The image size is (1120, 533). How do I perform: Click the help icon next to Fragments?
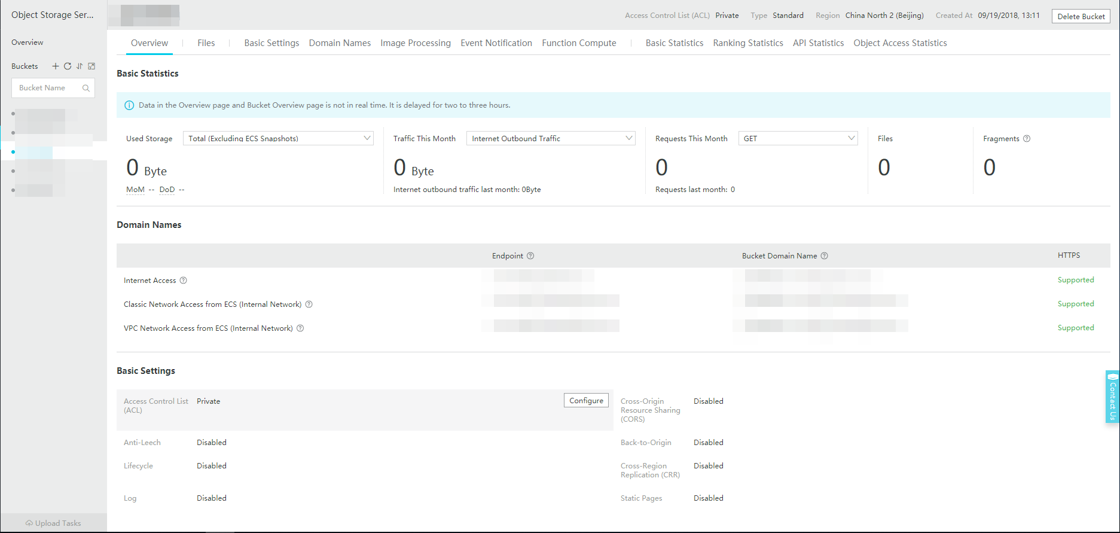click(1027, 139)
